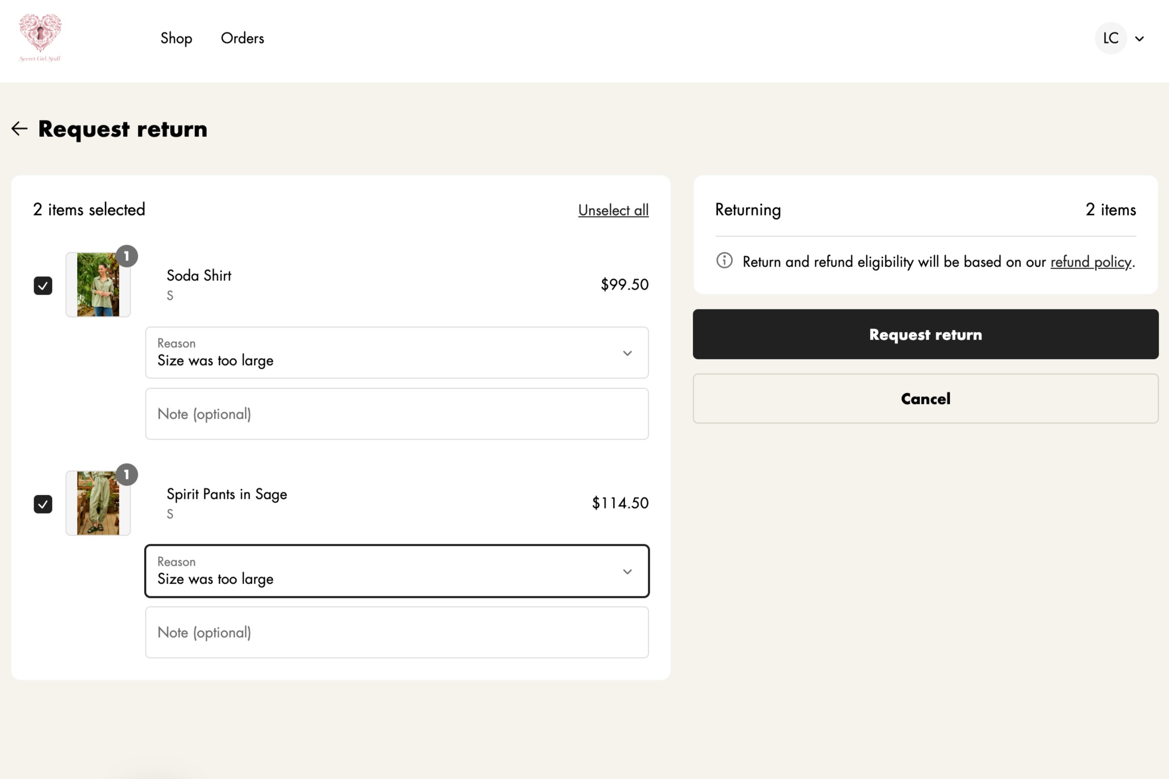Open the Spirit Pants Reason dropdown

click(x=396, y=571)
